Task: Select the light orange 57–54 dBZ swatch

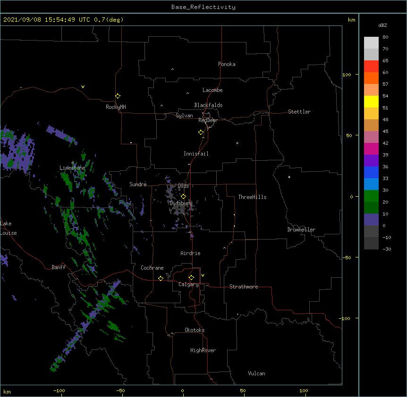Action: point(371,90)
